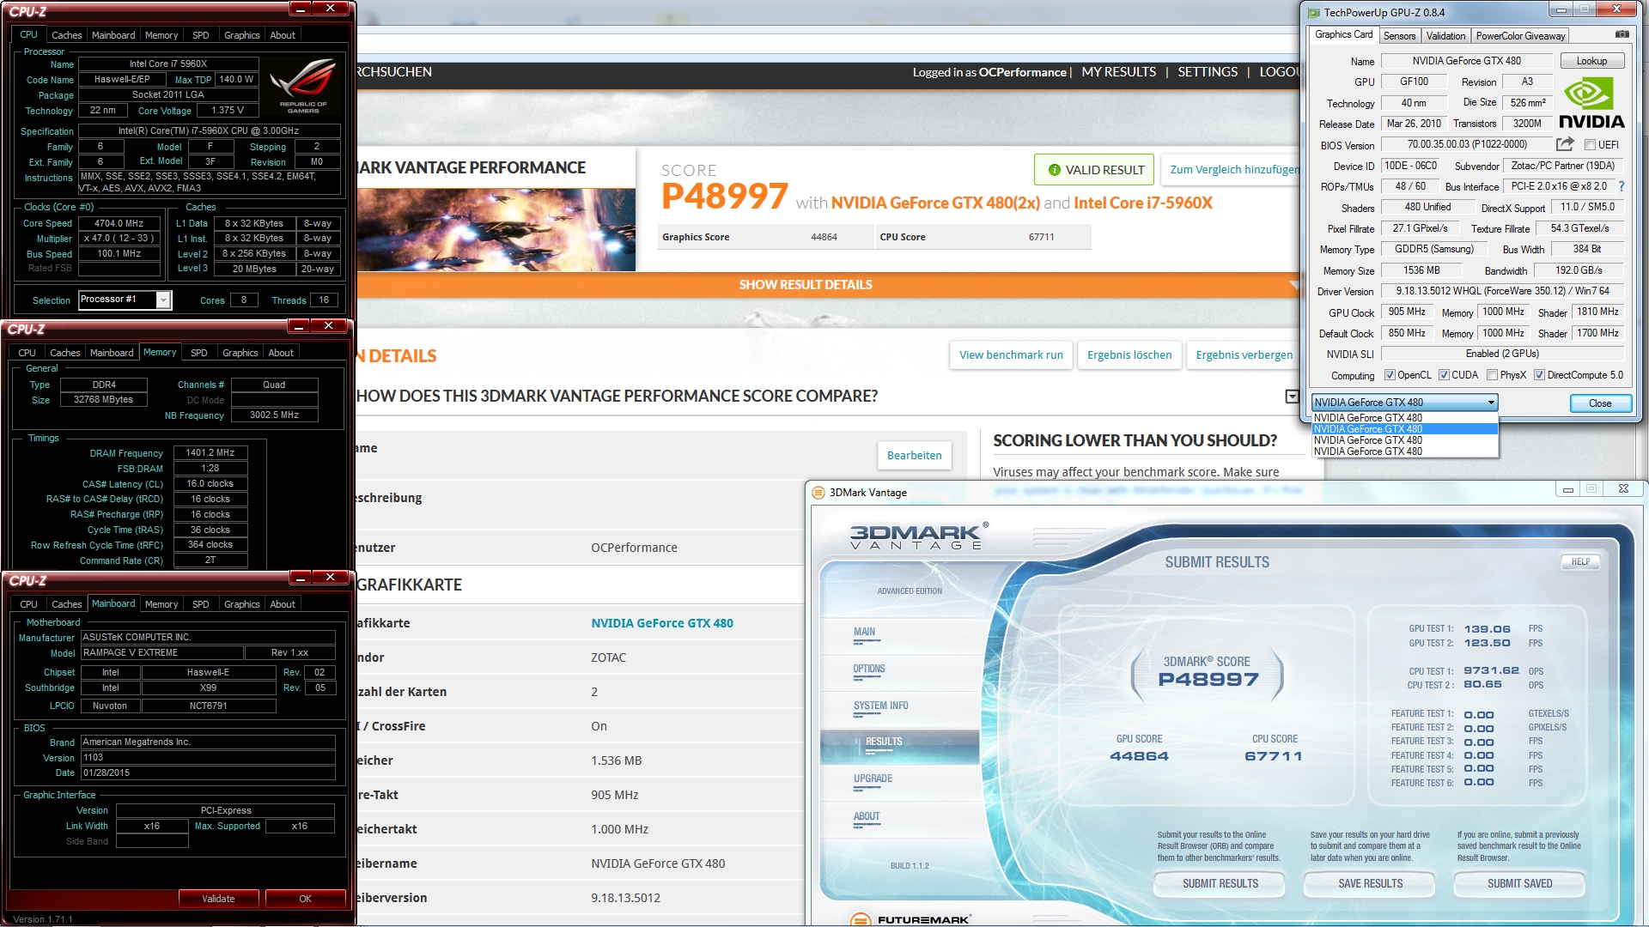Click the GPU-Z screenshot camera icon
Screen dimensions: 1649x927
(1622, 34)
